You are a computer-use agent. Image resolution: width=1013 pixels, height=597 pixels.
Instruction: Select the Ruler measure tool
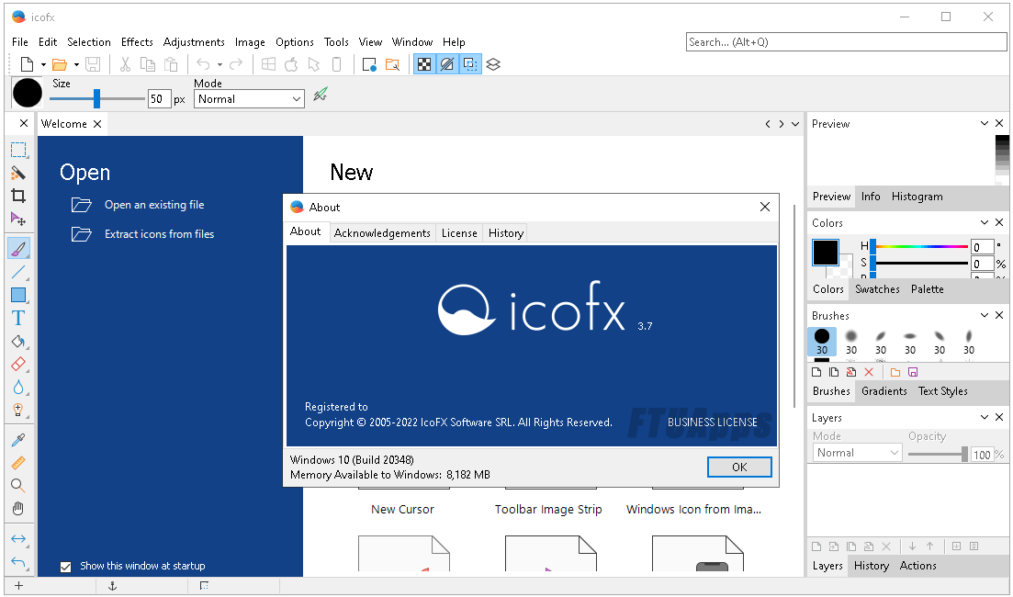[18, 463]
